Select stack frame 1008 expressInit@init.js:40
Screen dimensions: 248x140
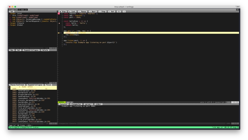pos(26,104)
